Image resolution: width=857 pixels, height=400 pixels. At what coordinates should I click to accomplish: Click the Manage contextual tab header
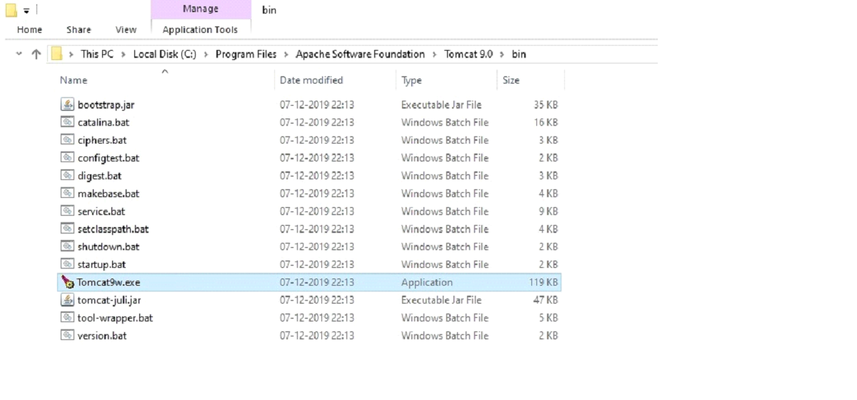point(201,9)
